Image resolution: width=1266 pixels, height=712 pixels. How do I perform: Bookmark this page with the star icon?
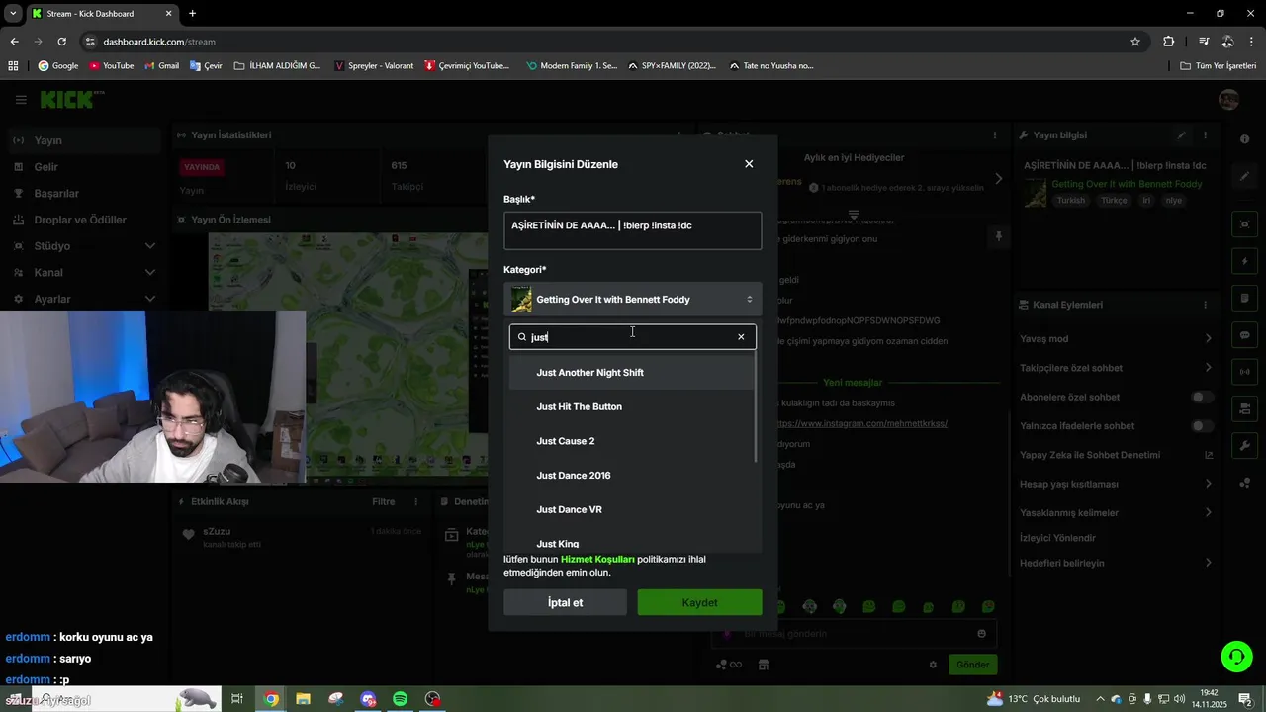coord(1135,42)
